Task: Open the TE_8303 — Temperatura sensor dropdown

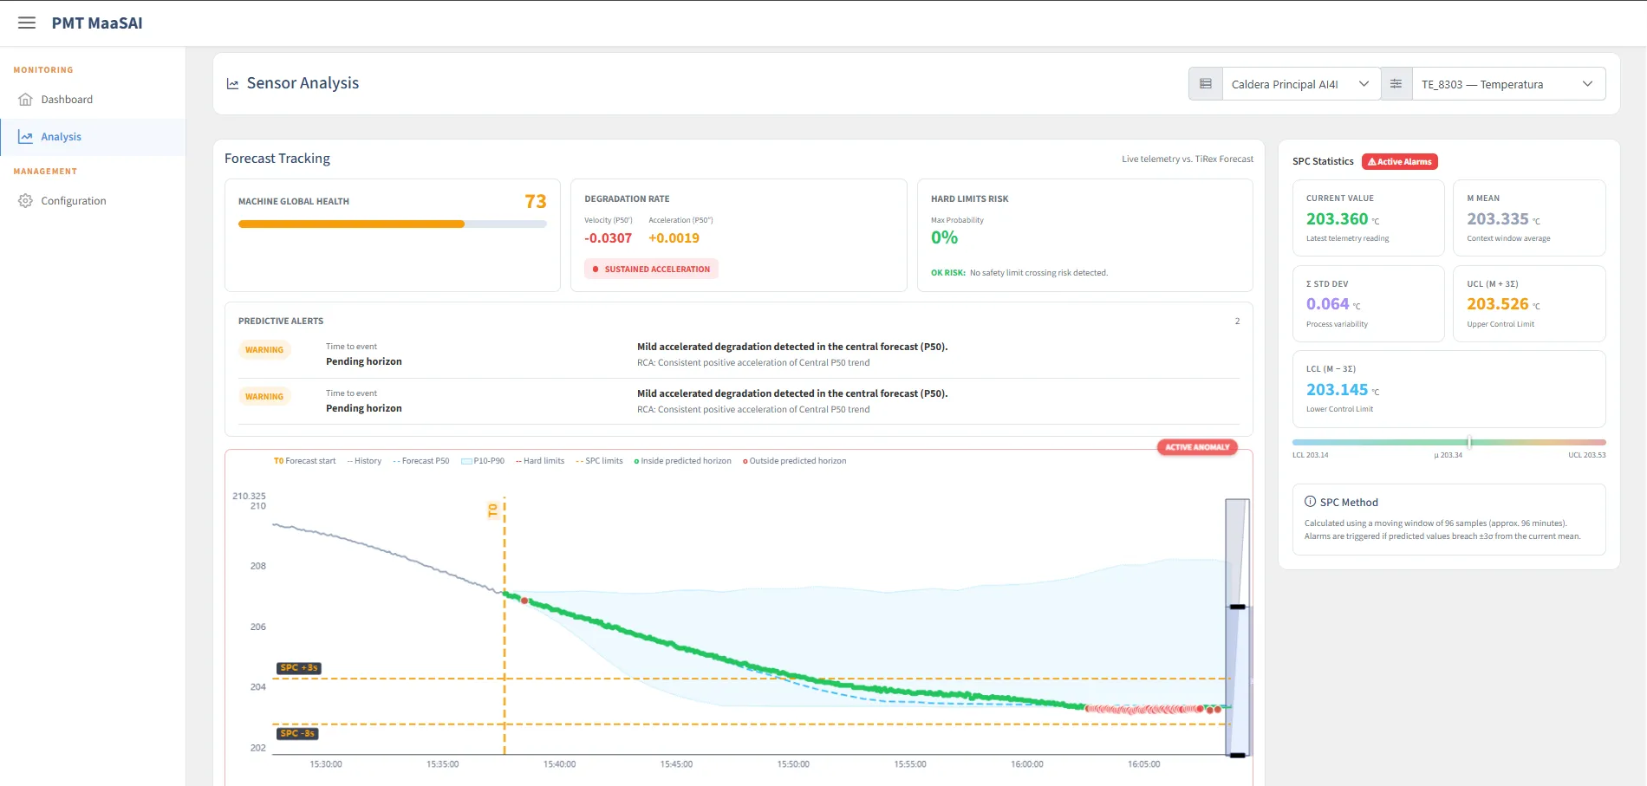Action: point(1508,84)
